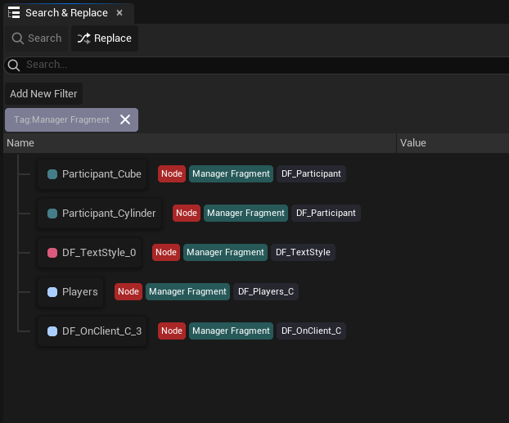Click the DF_OnClient_C class tag
Viewport: 509px width, 423px height.
311,331
